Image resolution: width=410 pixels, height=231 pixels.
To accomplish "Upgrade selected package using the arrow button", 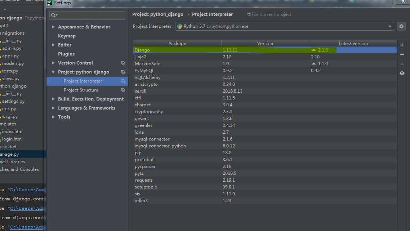I will [402, 64].
